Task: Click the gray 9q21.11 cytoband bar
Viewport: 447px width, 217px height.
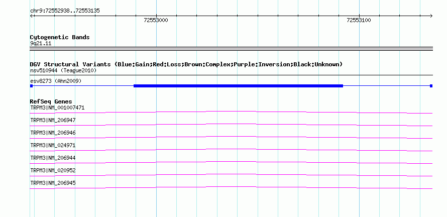Action: click(231, 49)
